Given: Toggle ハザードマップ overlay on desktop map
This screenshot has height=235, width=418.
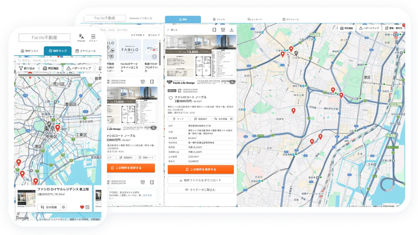Looking at the screenshot, I should (369, 28).
